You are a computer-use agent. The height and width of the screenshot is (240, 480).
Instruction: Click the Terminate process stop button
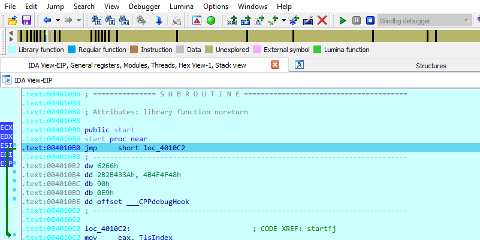(x=370, y=20)
